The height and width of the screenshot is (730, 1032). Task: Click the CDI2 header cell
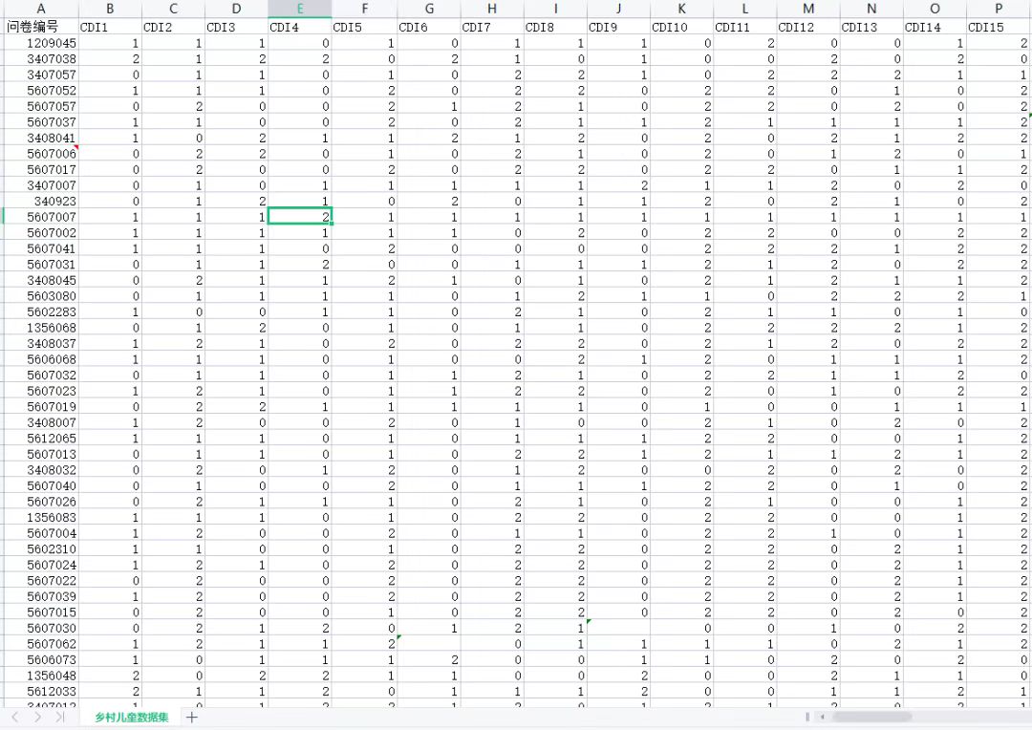173,27
